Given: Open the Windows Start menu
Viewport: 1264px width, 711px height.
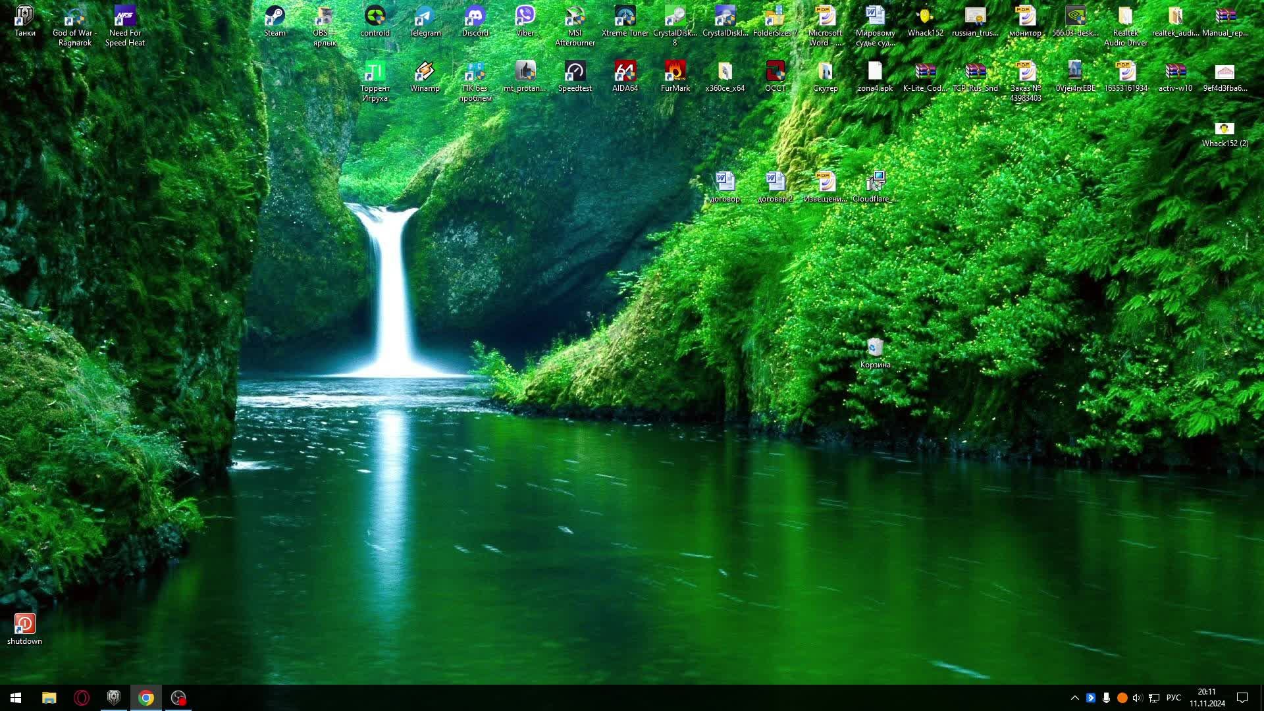Looking at the screenshot, I should (16, 698).
